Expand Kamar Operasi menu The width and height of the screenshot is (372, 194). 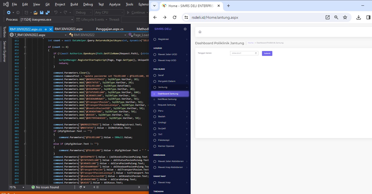click(170, 146)
